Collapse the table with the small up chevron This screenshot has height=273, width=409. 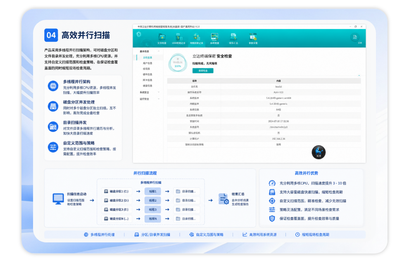(x=359, y=76)
